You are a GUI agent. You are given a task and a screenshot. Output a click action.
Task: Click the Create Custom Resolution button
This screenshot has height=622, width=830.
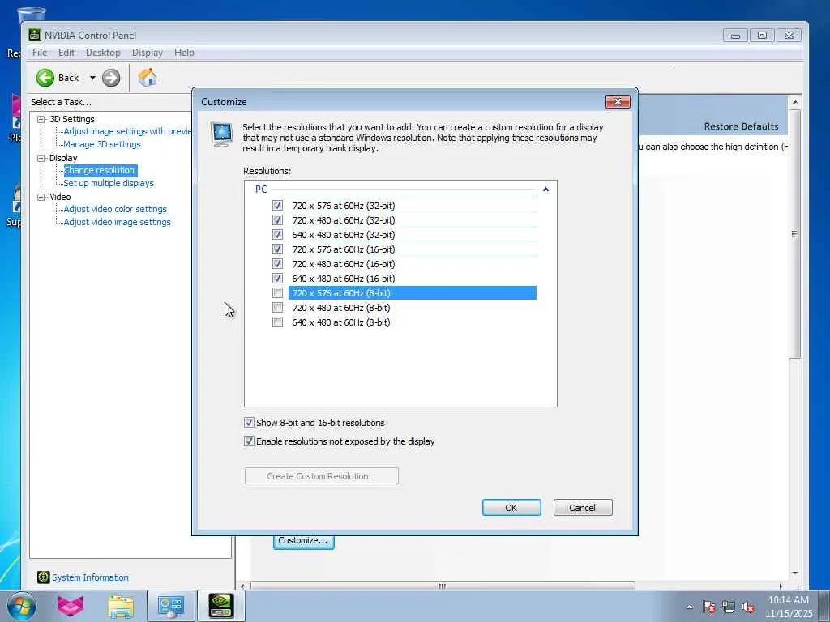(x=321, y=476)
